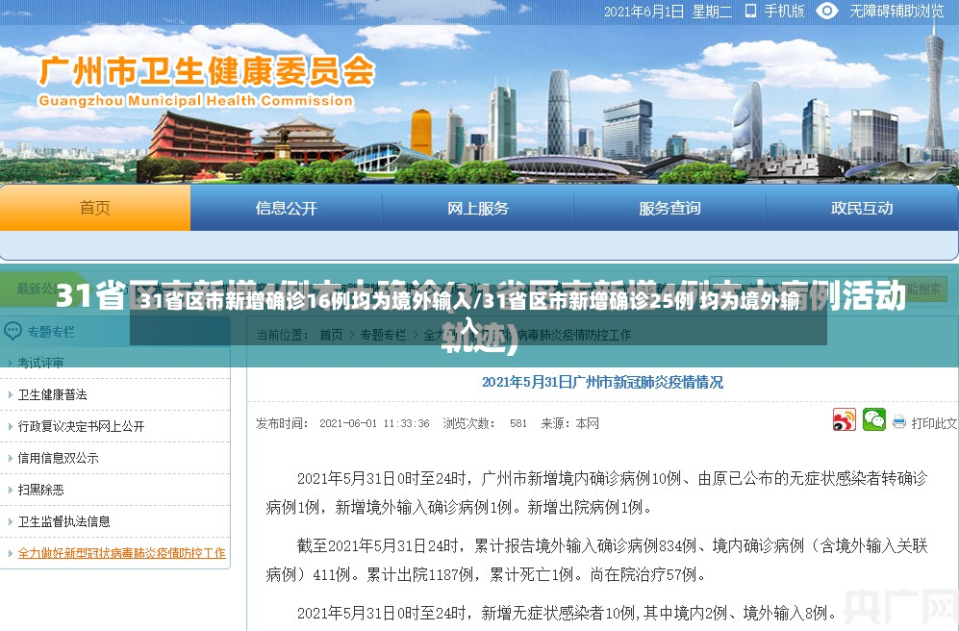The height and width of the screenshot is (631, 959).
Task: Open the 首页 navigation tab
Action: [95, 208]
